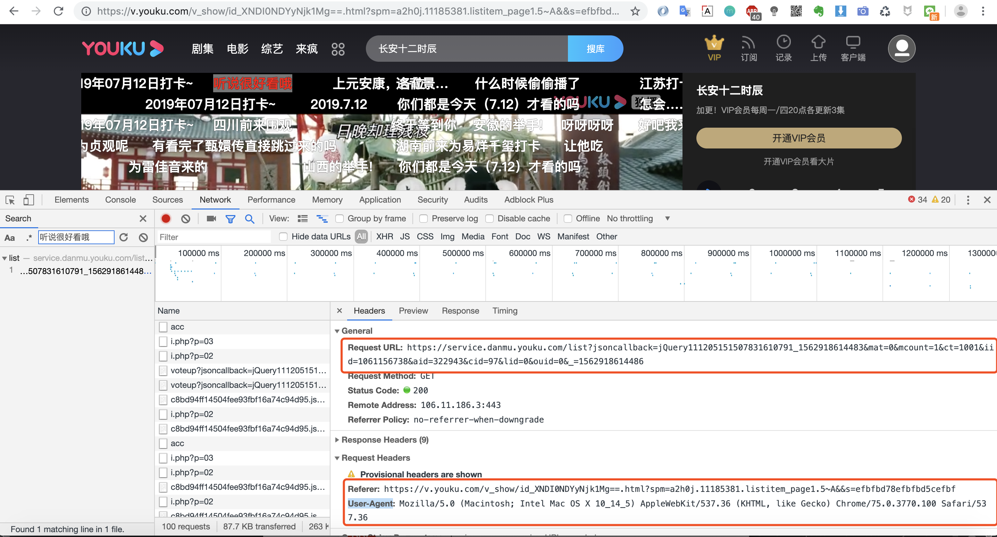Toggle Group by frame checkbox

340,219
